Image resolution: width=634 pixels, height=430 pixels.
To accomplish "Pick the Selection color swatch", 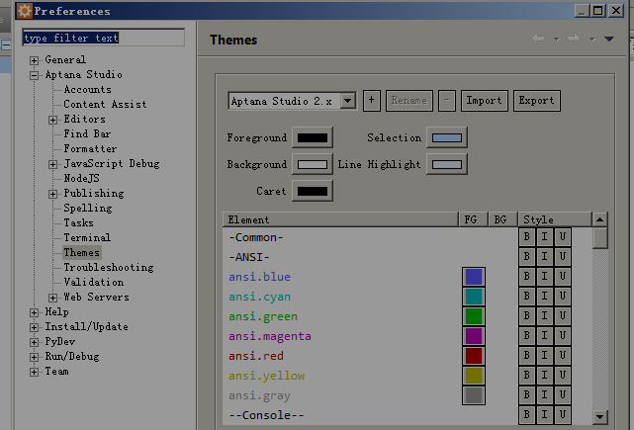I will 447,137.
